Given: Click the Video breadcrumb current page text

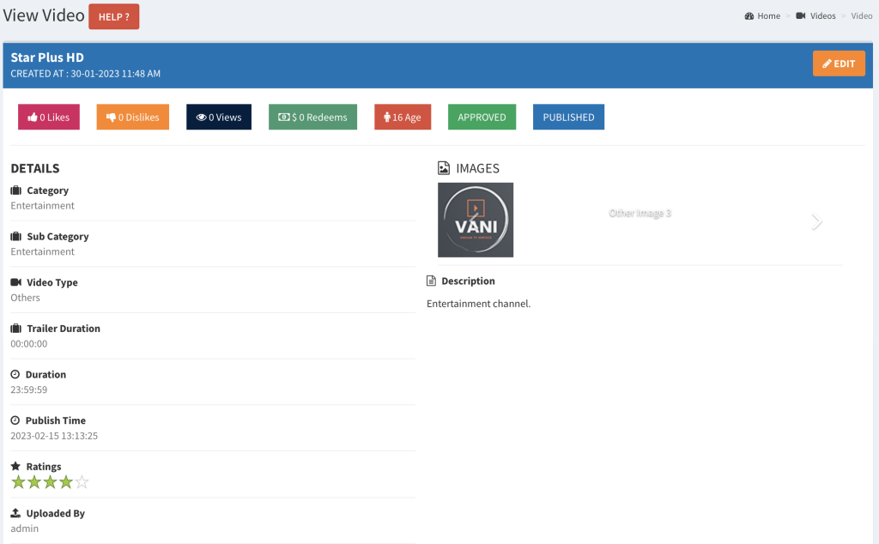Looking at the screenshot, I should point(862,15).
